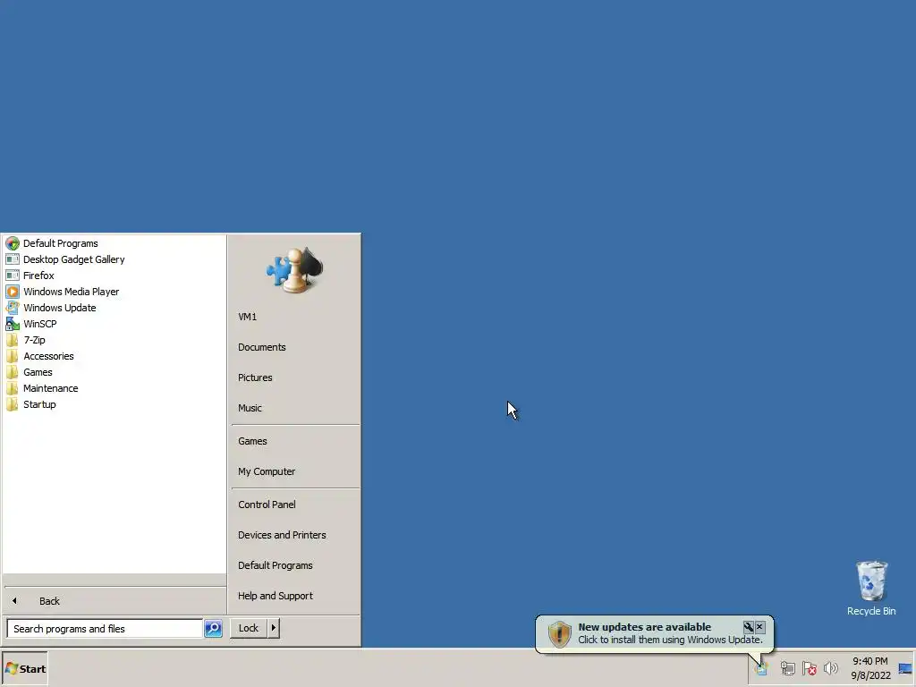916x687 pixels.
Task: Click the Windows Update icon in programs list
Action: (13, 308)
